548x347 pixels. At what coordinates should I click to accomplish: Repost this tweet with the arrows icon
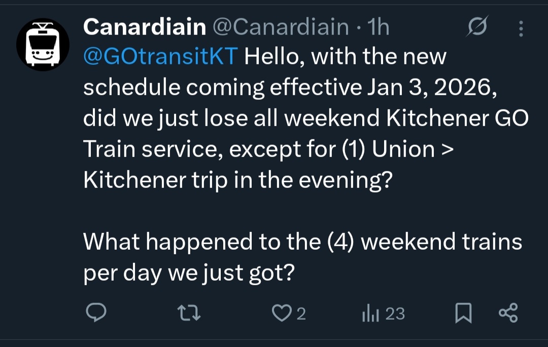[191, 314]
